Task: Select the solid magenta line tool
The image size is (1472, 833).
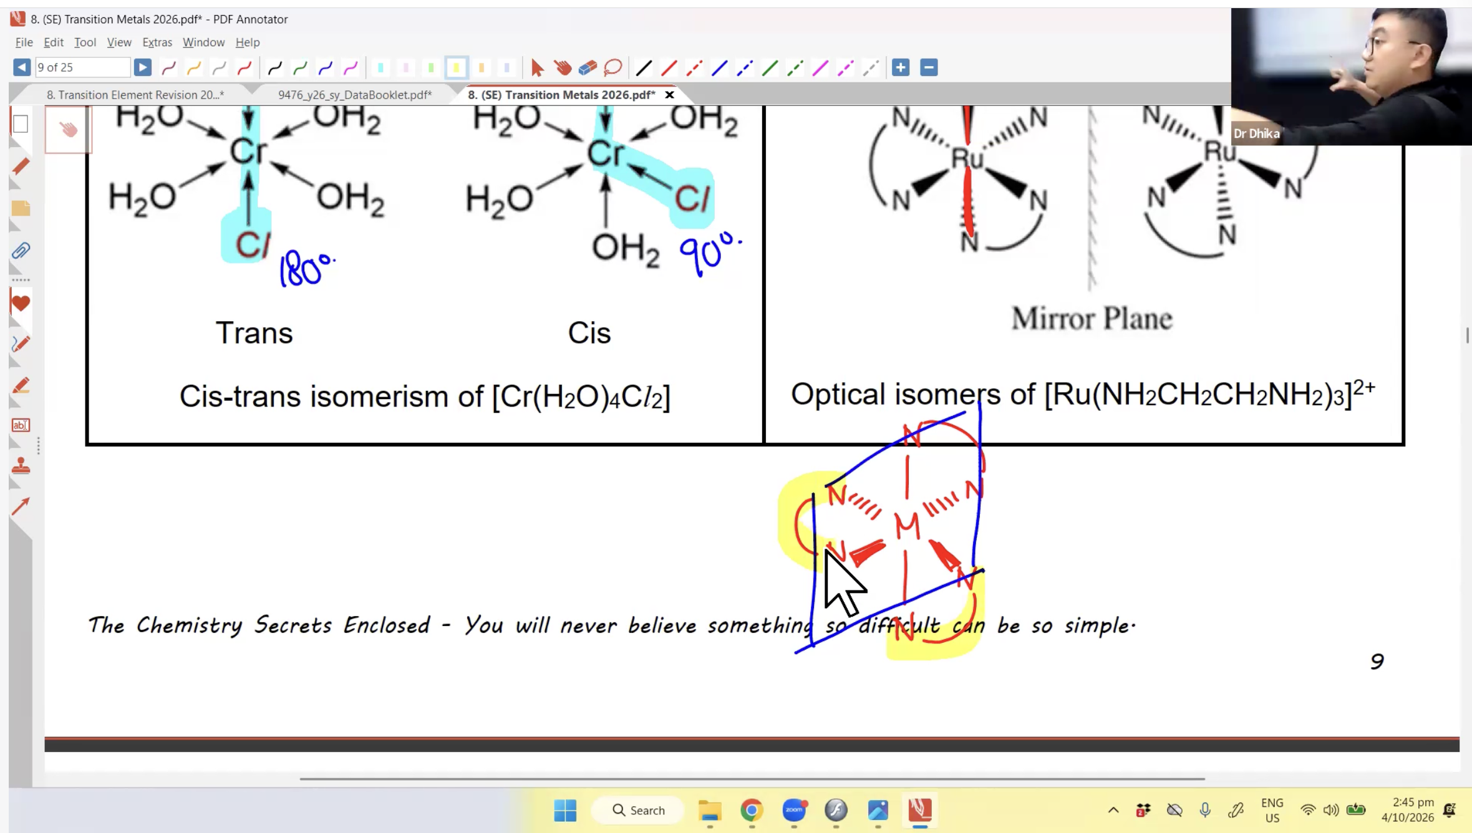Action: (x=820, y=67)
